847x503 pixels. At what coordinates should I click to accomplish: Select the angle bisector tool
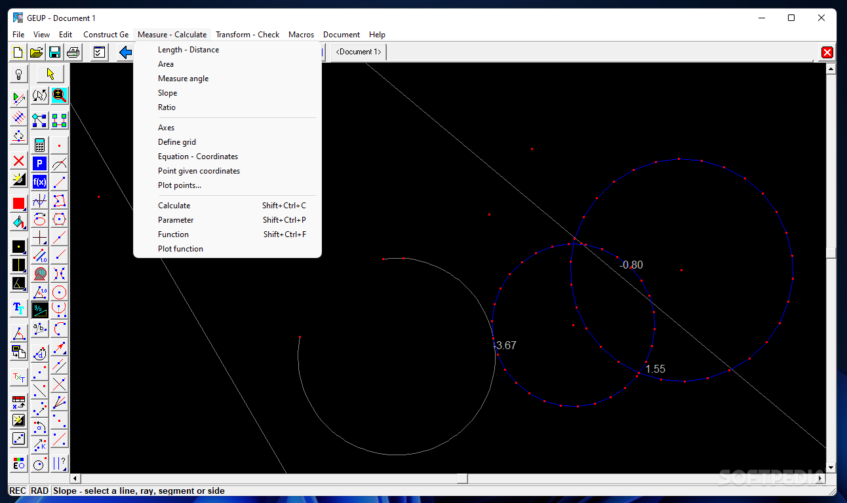pos(59,401)
